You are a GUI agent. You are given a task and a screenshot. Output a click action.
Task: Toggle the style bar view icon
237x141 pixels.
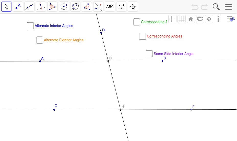point(231,19)
